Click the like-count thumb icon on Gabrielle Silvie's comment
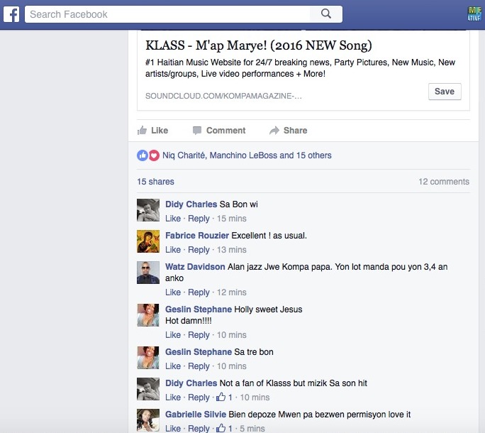This screenshot has width=485, height=433. tap(221, 428)
